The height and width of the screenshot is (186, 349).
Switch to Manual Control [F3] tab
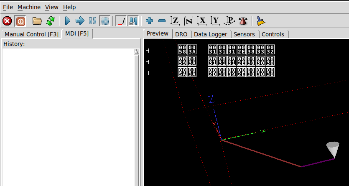(31, 34)
